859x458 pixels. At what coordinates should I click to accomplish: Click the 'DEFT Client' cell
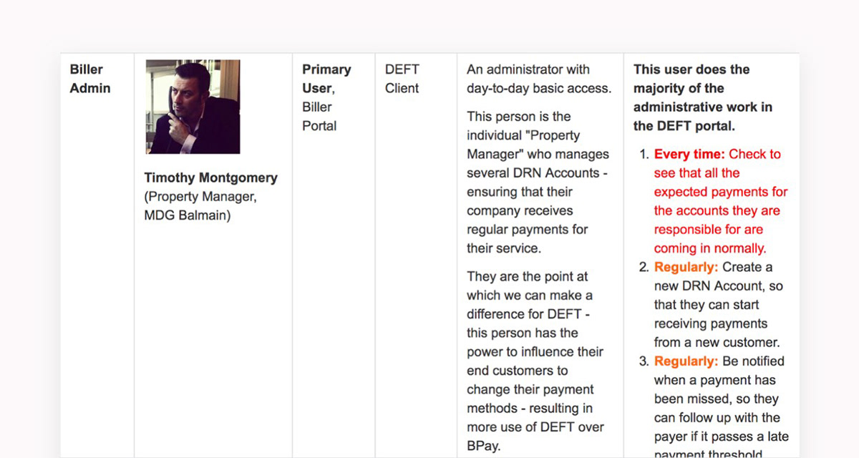coord(402,79)
